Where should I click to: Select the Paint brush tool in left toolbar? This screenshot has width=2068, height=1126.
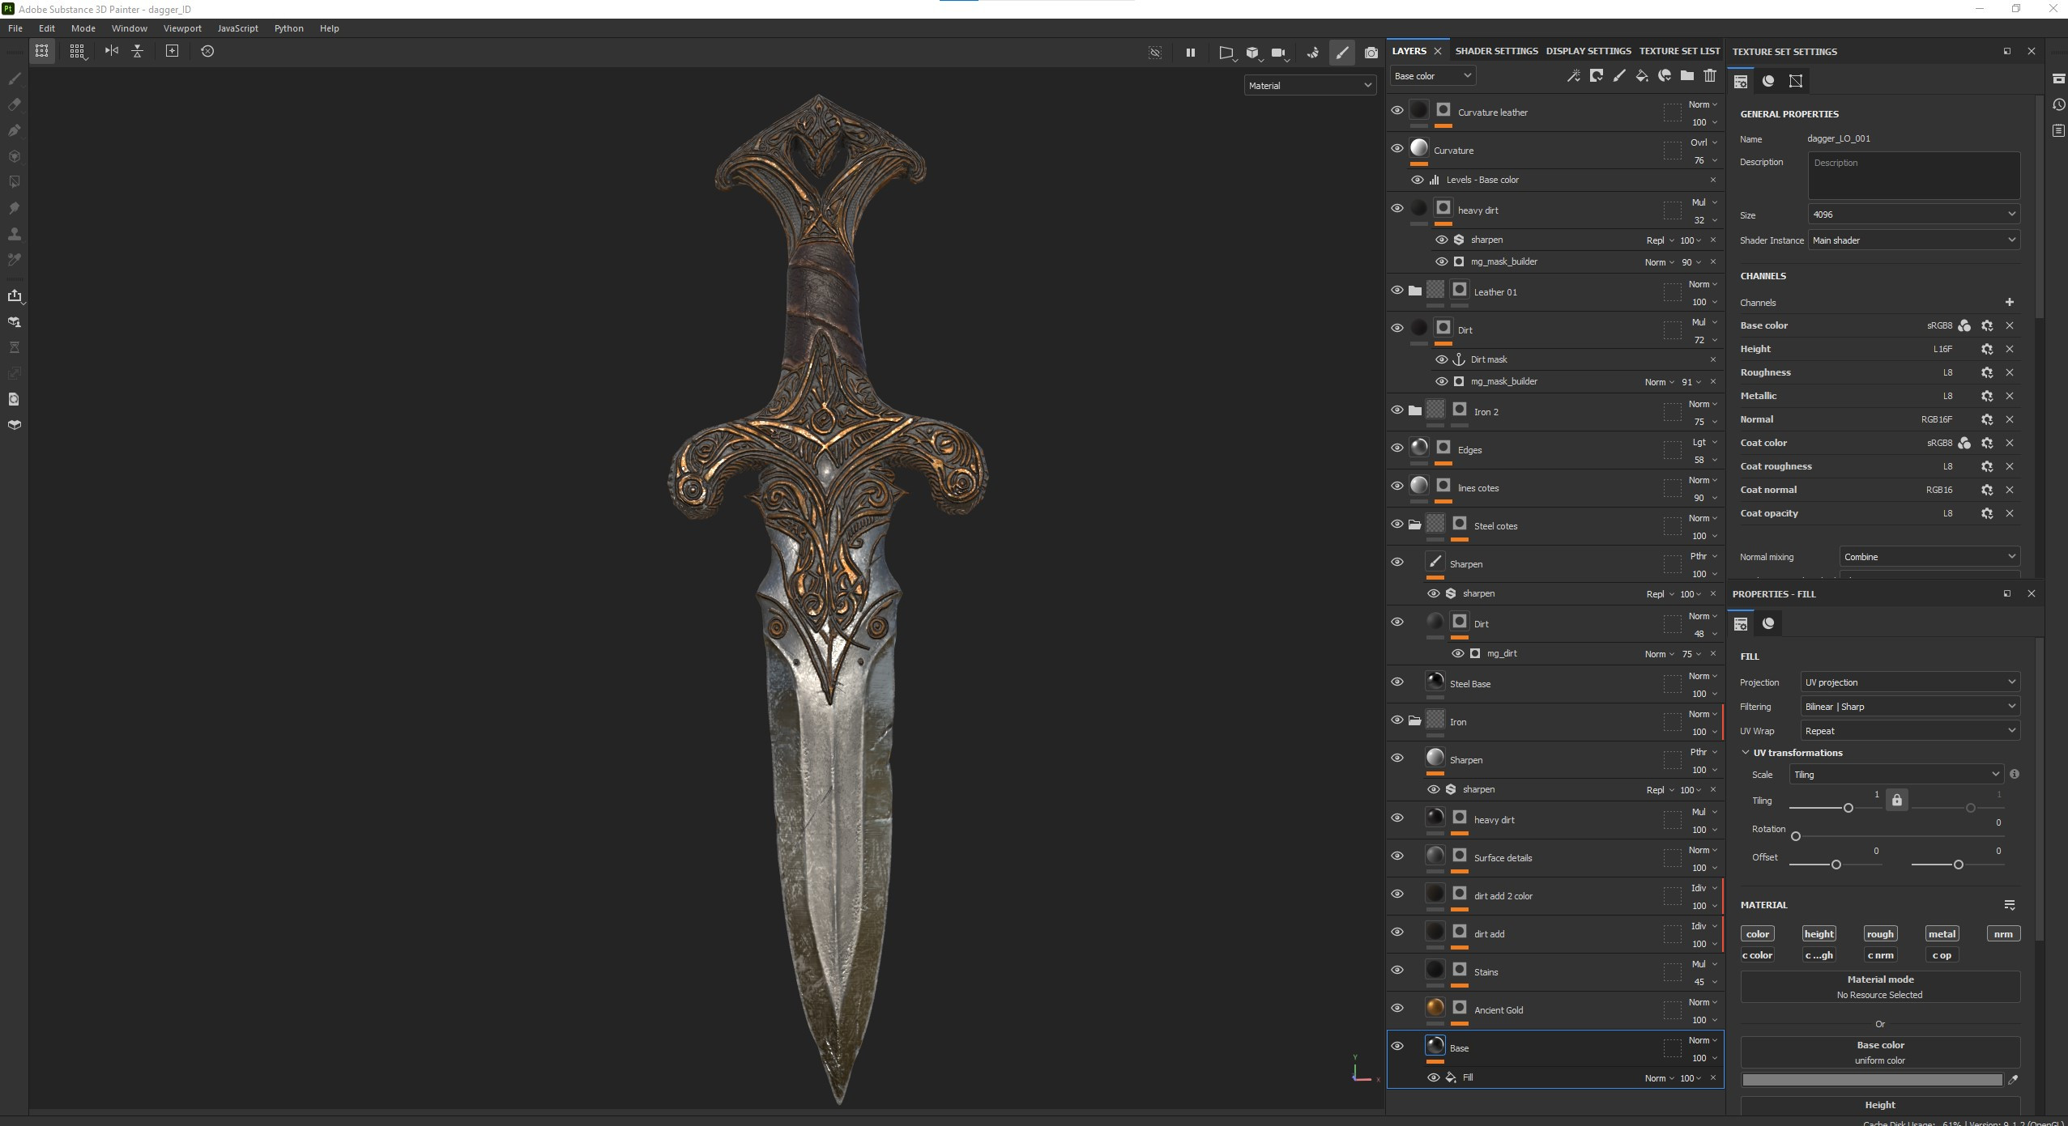(14, 79)
